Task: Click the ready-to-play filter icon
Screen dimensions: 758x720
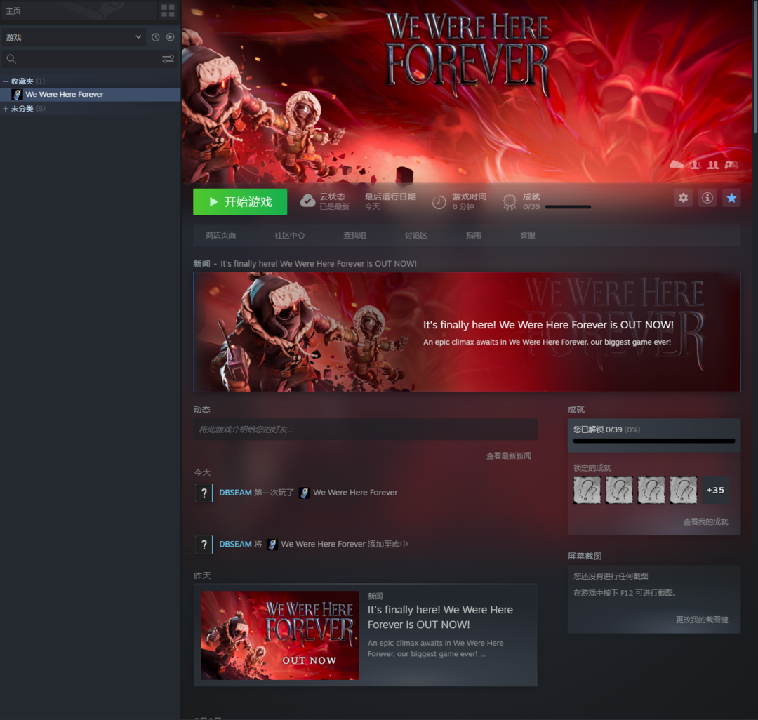Action: tap(170, 37)
